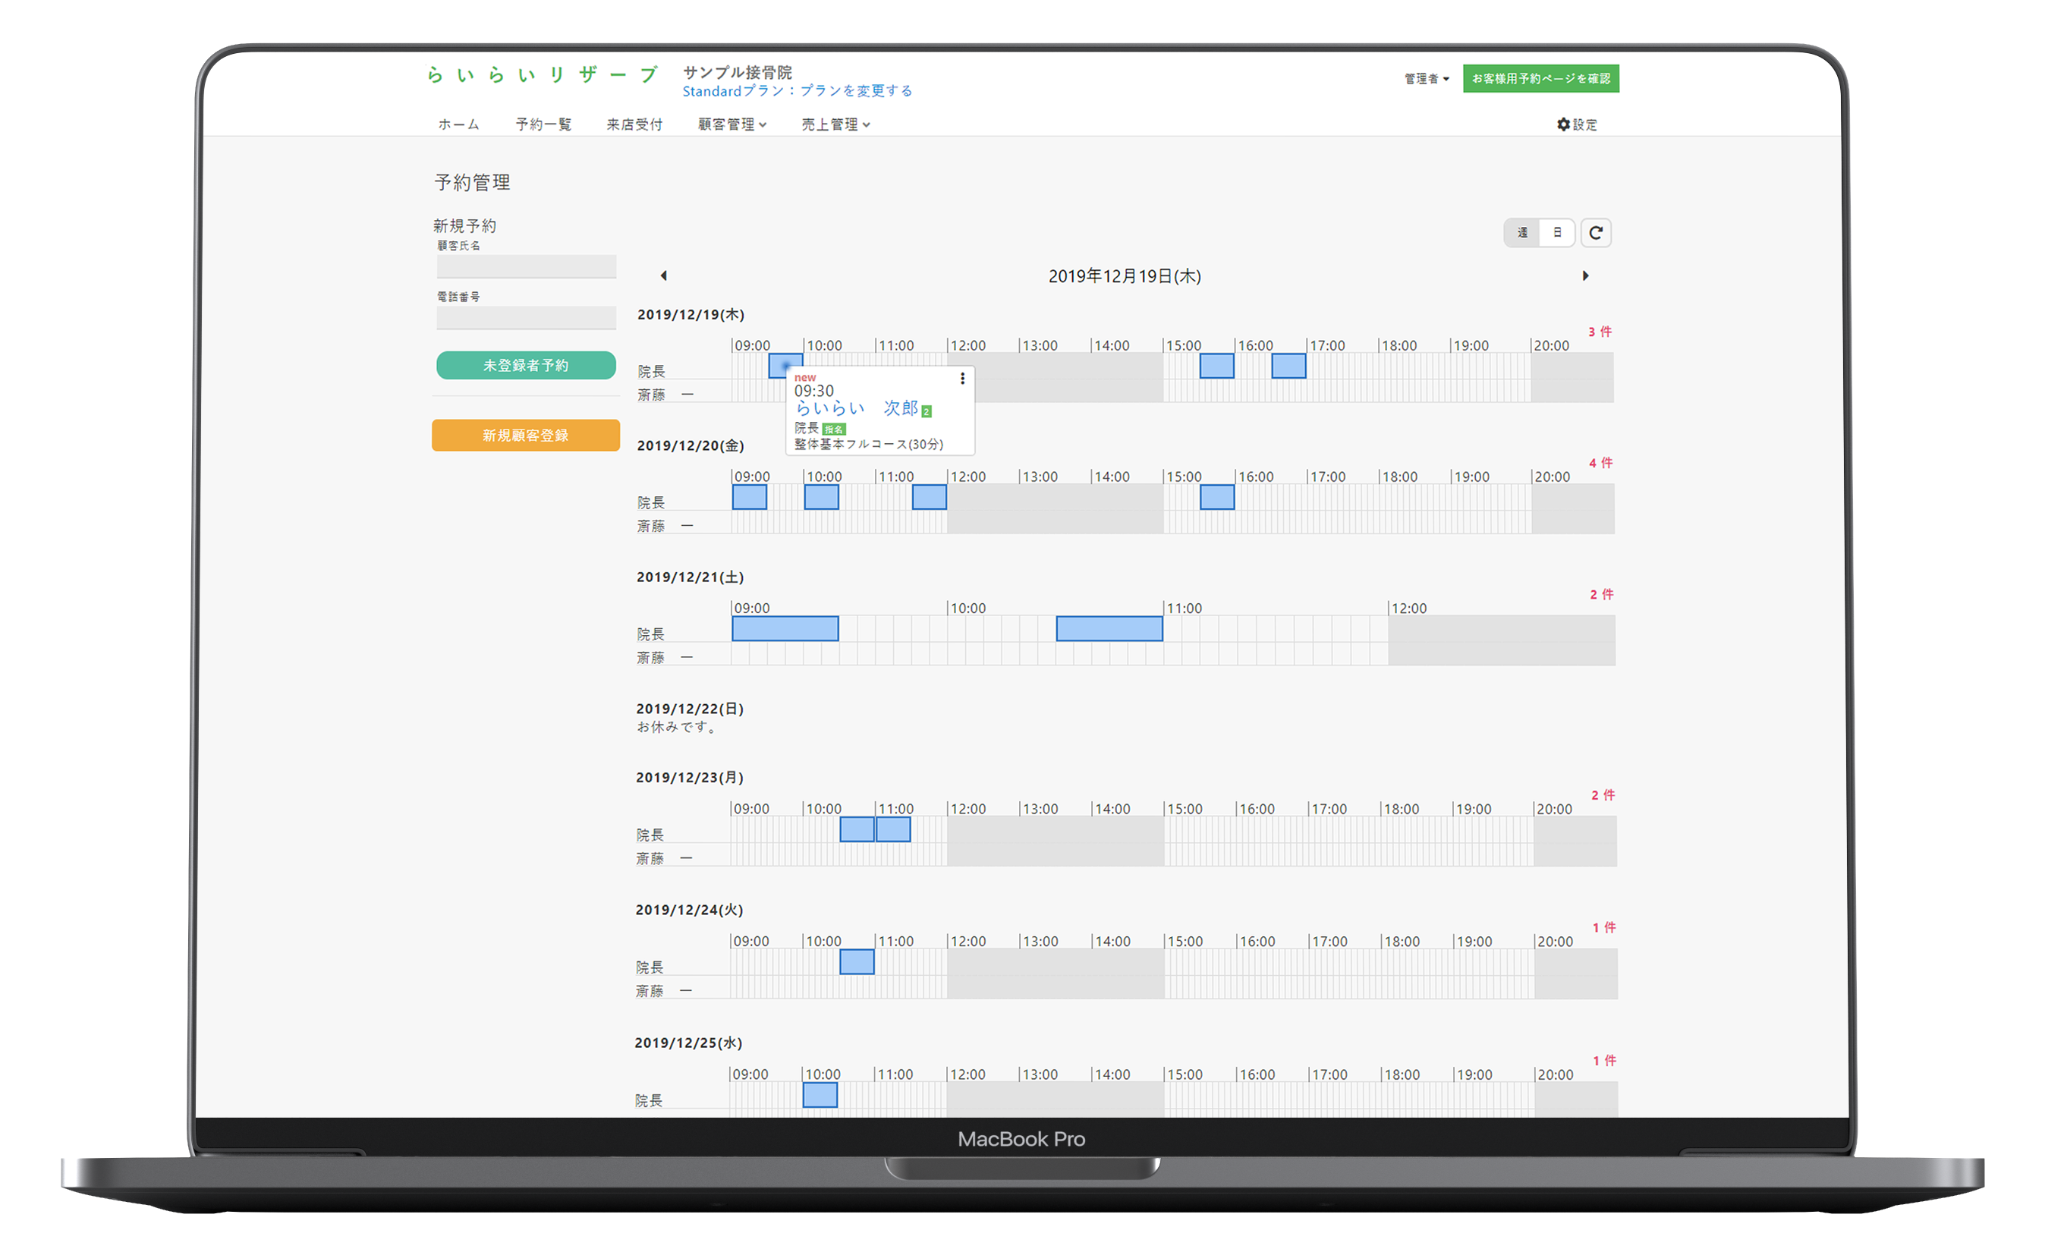This screenshot has width=2064, height=1252.
Task: Switch calendar to 日 day view
Action: click(1557, 233)
